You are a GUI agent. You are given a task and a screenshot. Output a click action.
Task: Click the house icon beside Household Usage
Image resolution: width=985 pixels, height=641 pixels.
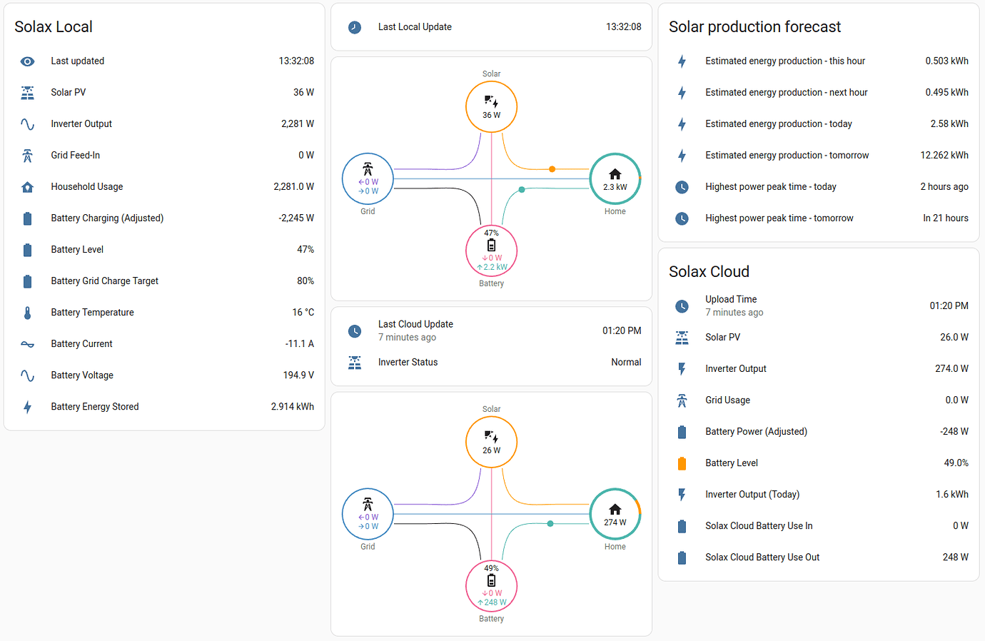[x=27, y=186]
